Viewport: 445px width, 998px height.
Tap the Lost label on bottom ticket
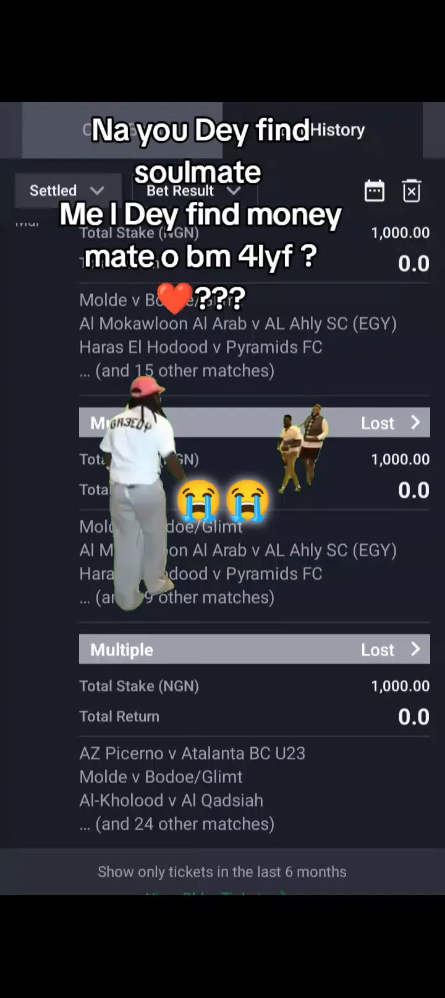(x=378, y=649)
